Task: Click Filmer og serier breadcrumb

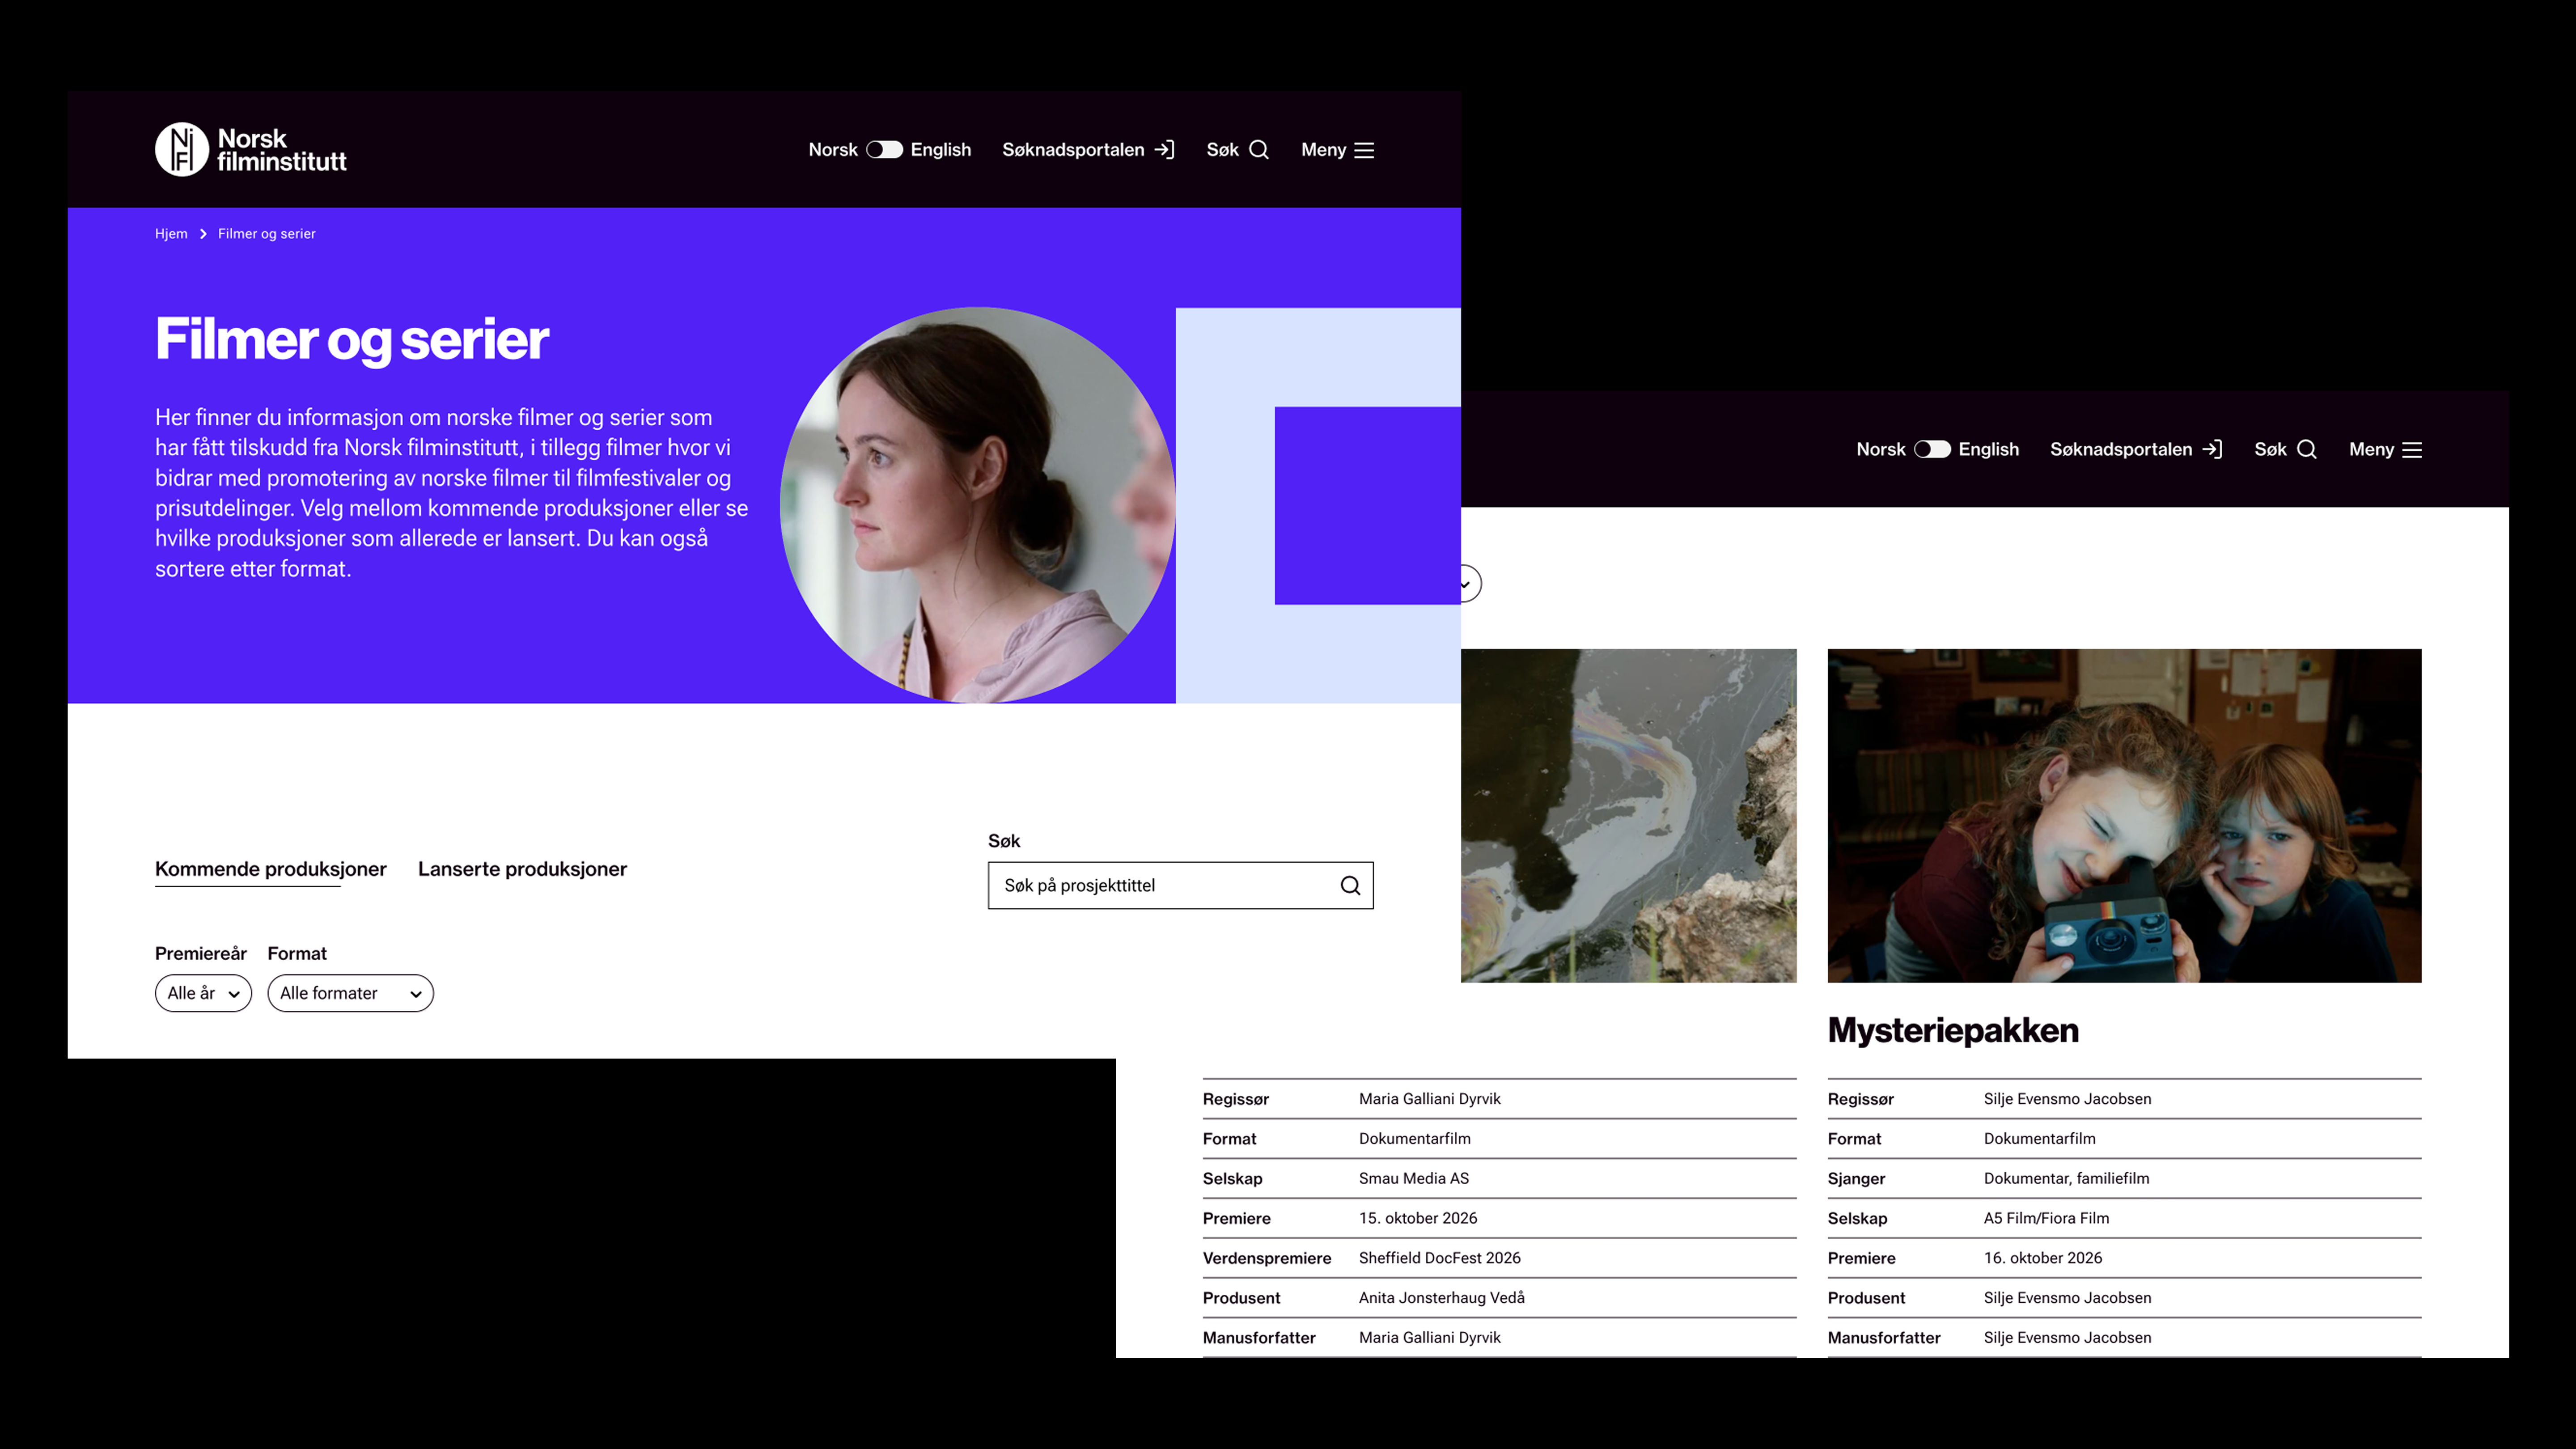Action: tap(267, 234)
